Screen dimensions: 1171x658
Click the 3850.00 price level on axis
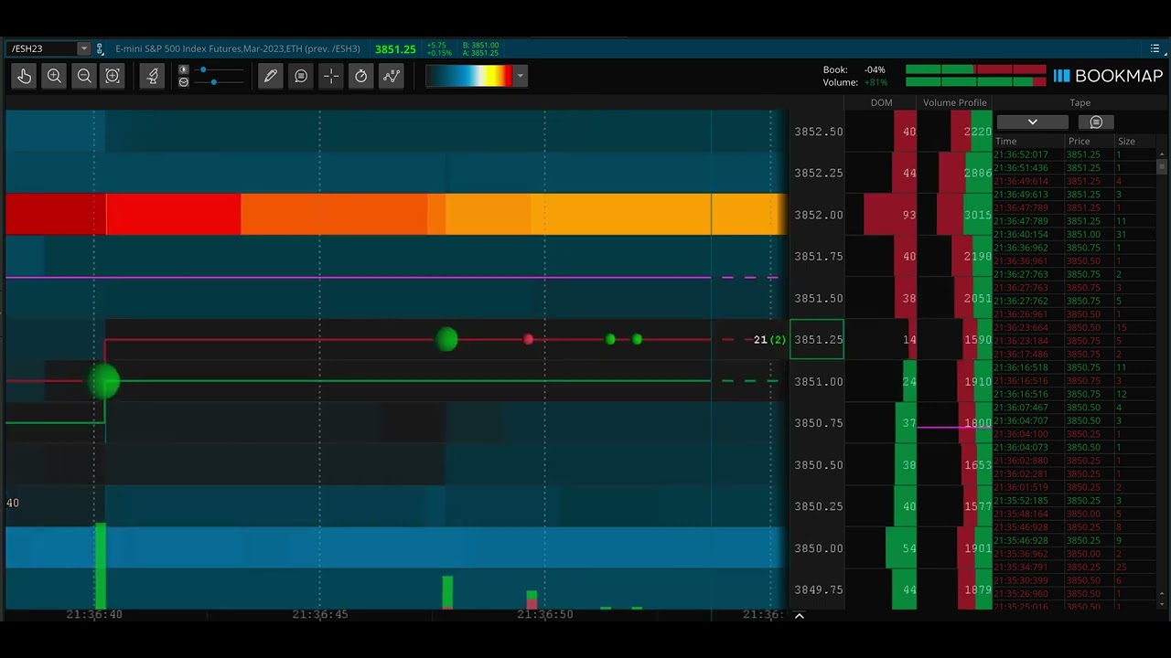[819, 548]
